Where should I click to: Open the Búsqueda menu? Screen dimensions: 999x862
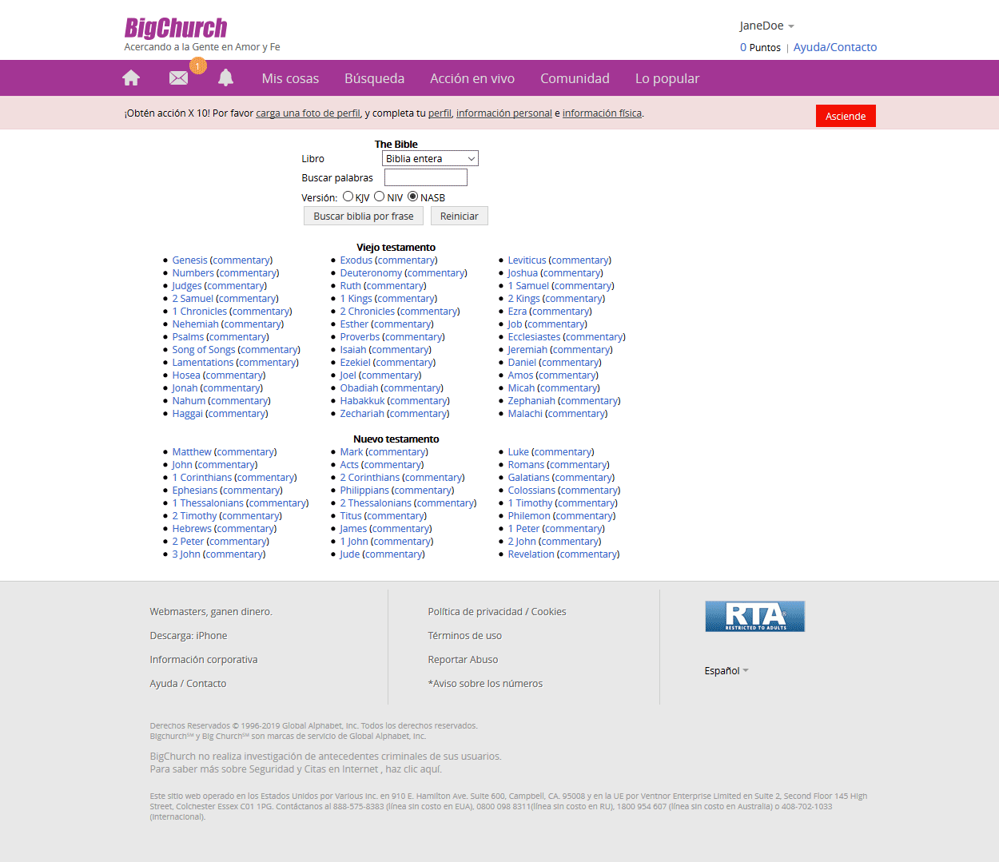point(374,78)
